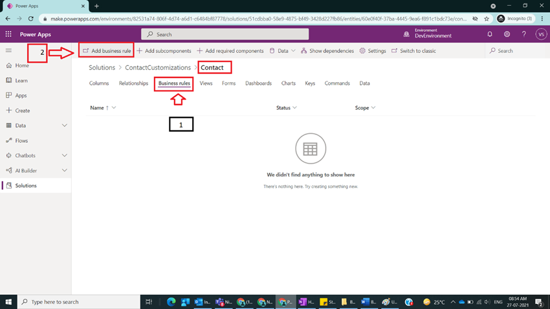
Task: Open the Incognito profile indicator
Action: (515, 19)
